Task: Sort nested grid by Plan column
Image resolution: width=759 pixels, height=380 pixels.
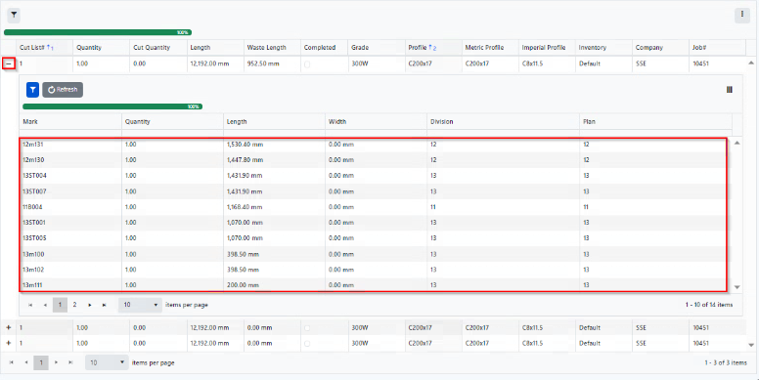Action: (655, 122)
